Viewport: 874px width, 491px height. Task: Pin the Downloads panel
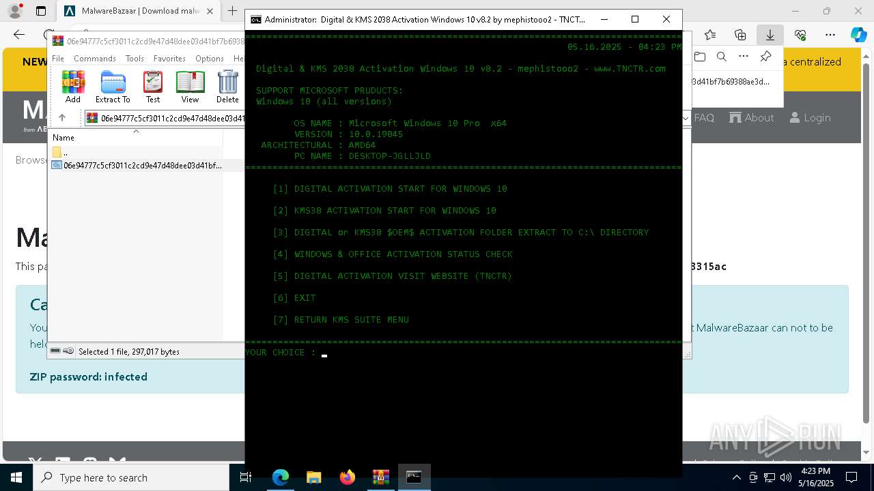765,57
